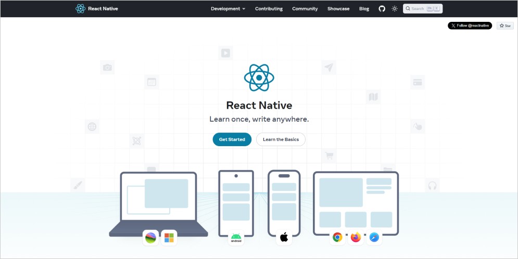Open the Showcase page
This screenshot has height=259, width=518.
(338, 8)
